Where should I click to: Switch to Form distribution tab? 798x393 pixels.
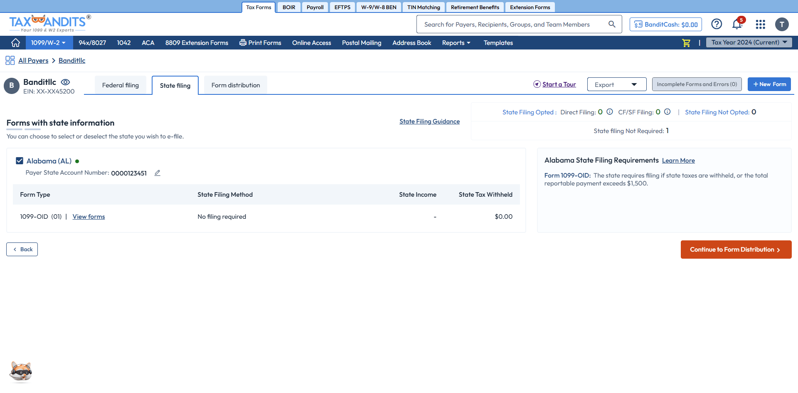pos(236,85)
